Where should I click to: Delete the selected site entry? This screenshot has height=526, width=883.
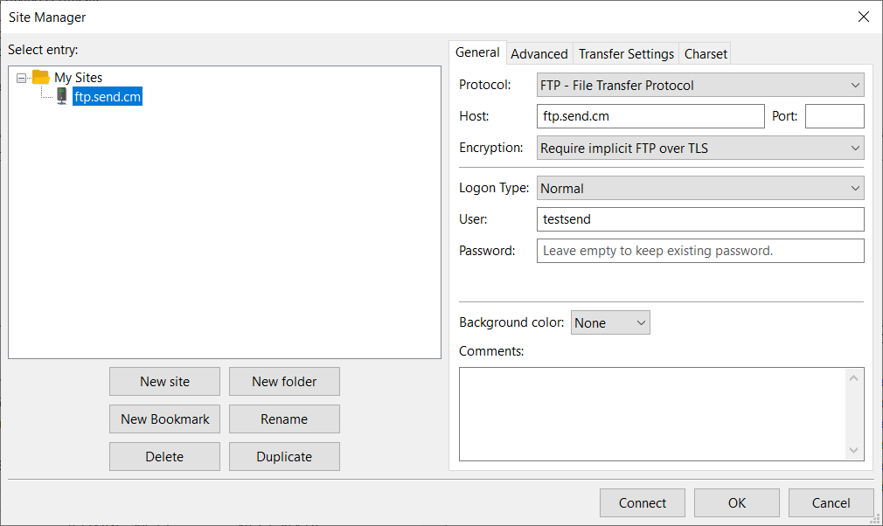[164, 457]
